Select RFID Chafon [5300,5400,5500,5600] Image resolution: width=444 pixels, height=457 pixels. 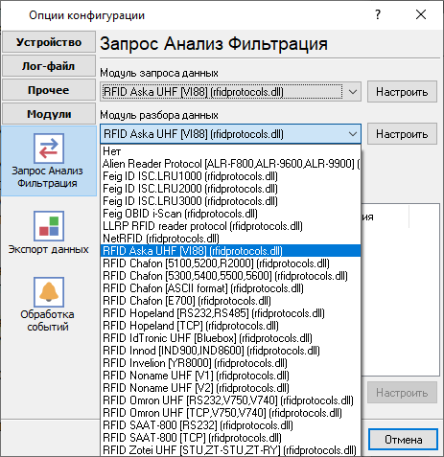click(230, 276)
